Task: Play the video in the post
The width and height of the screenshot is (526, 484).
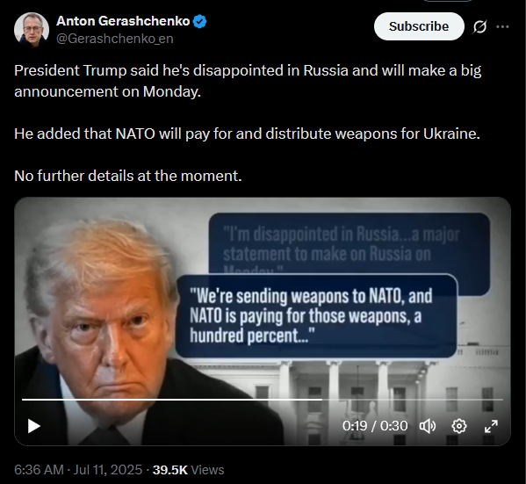Action: (33, 426)
